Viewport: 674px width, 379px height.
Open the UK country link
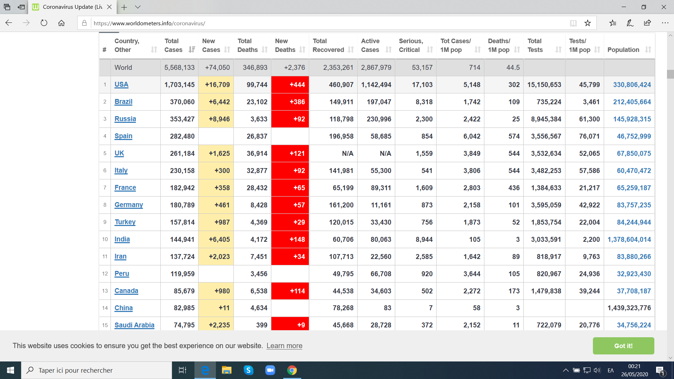pos(119,153)
